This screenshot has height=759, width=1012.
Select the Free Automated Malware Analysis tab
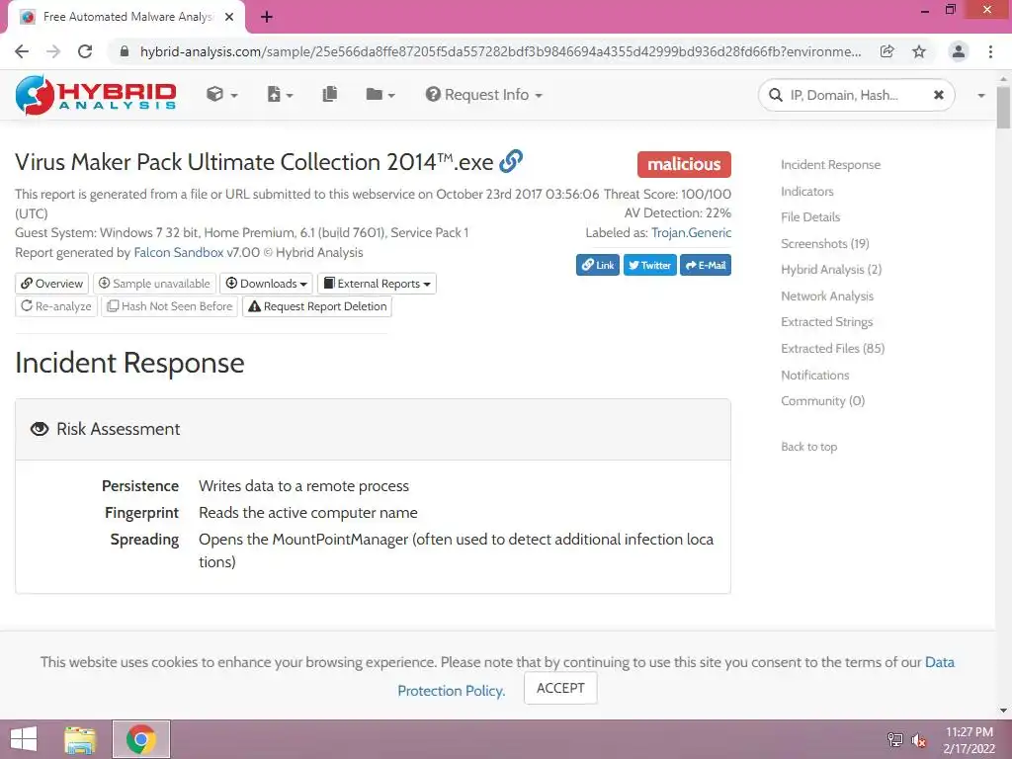point(126,17)
